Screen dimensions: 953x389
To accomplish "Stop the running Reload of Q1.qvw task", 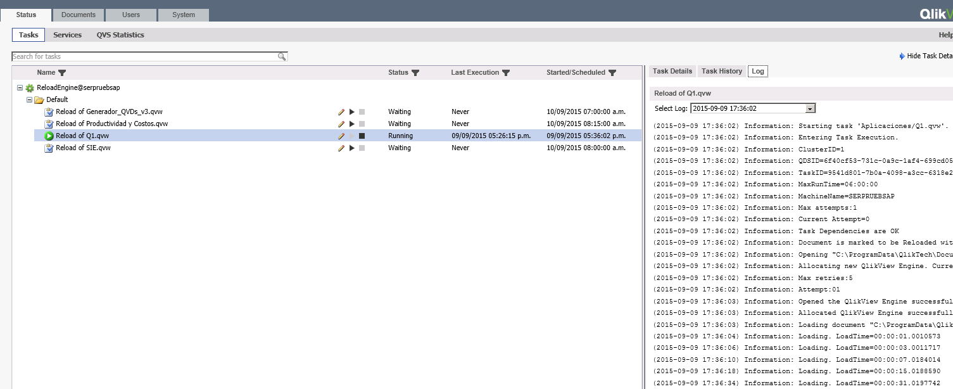I will (362, 136).
